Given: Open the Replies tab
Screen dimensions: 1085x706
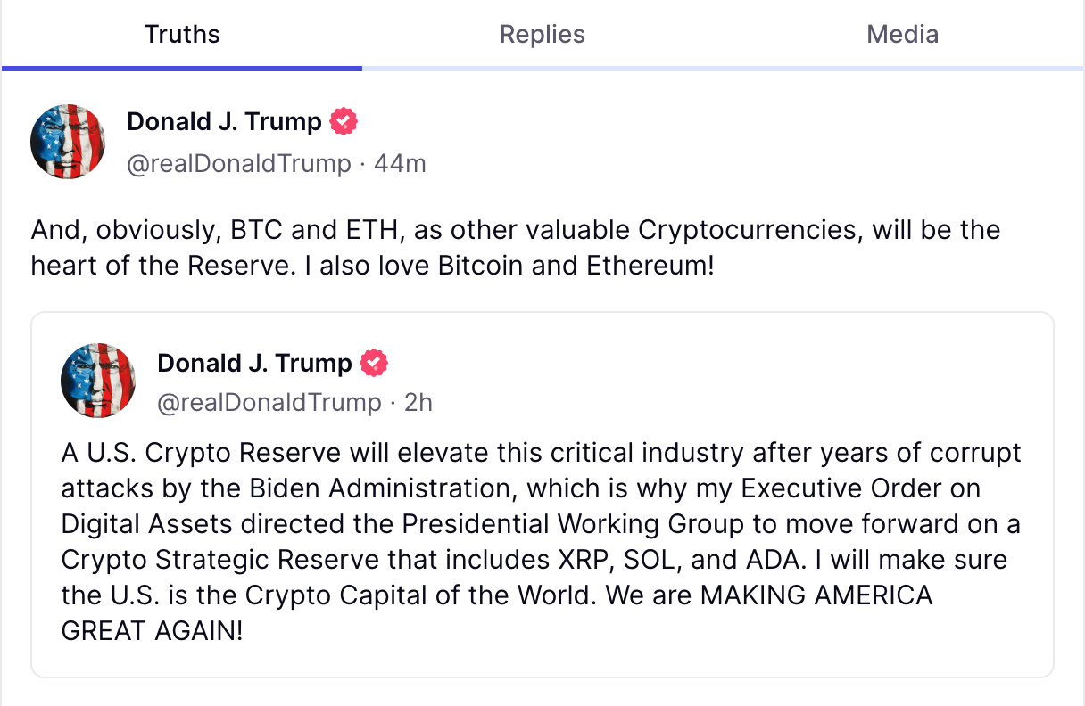Looking at the screenshot, I should pos(542,35).
